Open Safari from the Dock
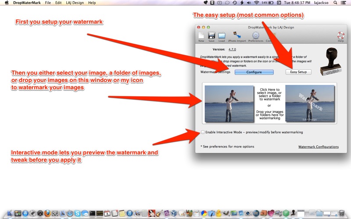The width and height of the screenshot is (351, 219). [70, 213]
